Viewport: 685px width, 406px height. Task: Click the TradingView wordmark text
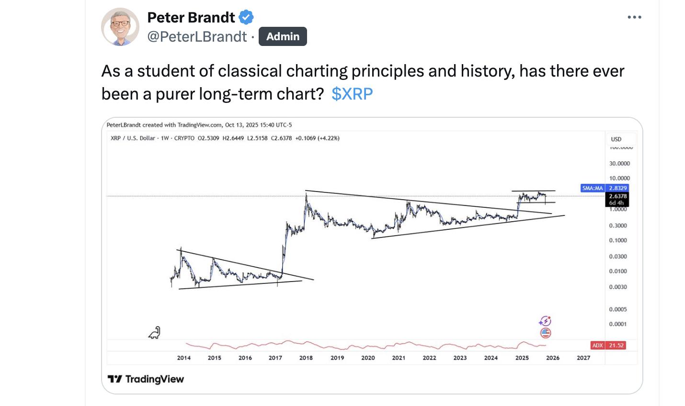(155, 379)
